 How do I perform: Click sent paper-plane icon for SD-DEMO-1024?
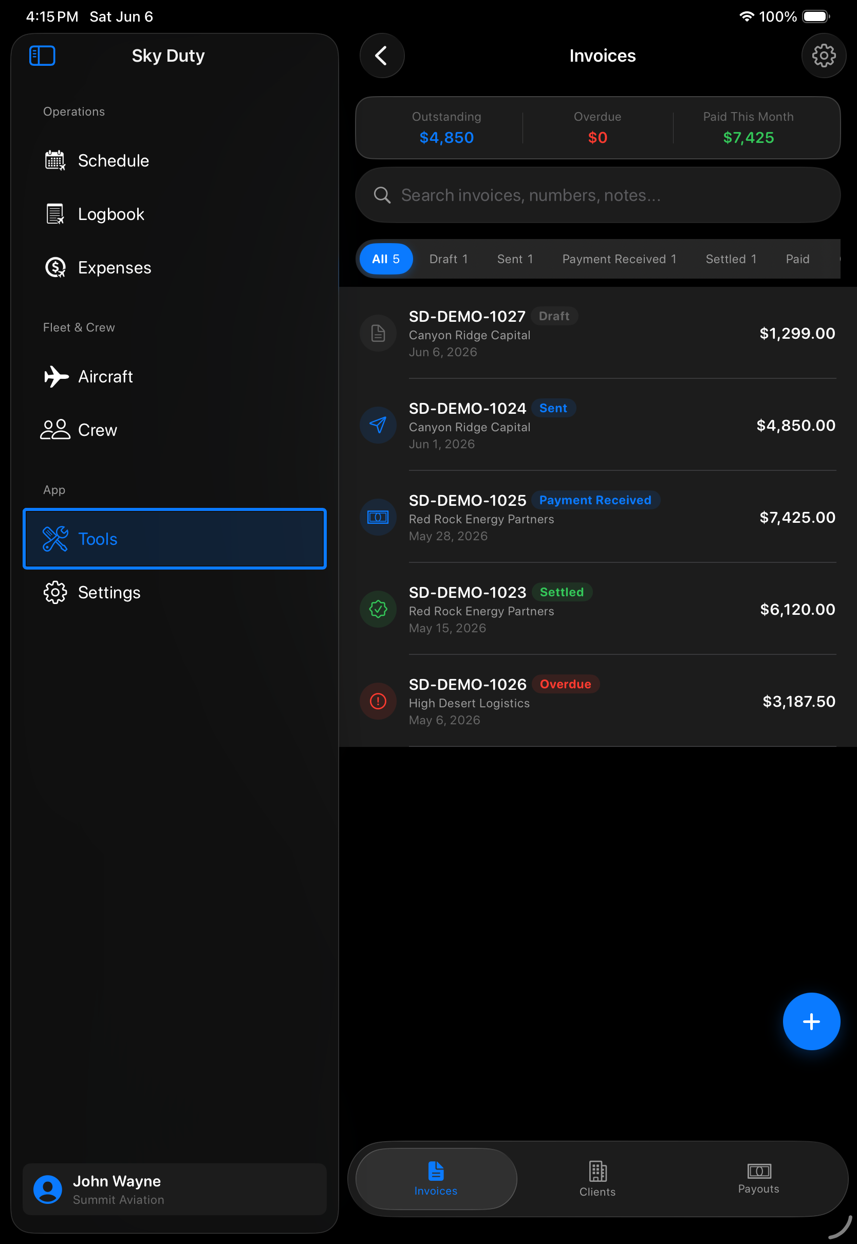[x=378, y=425]
